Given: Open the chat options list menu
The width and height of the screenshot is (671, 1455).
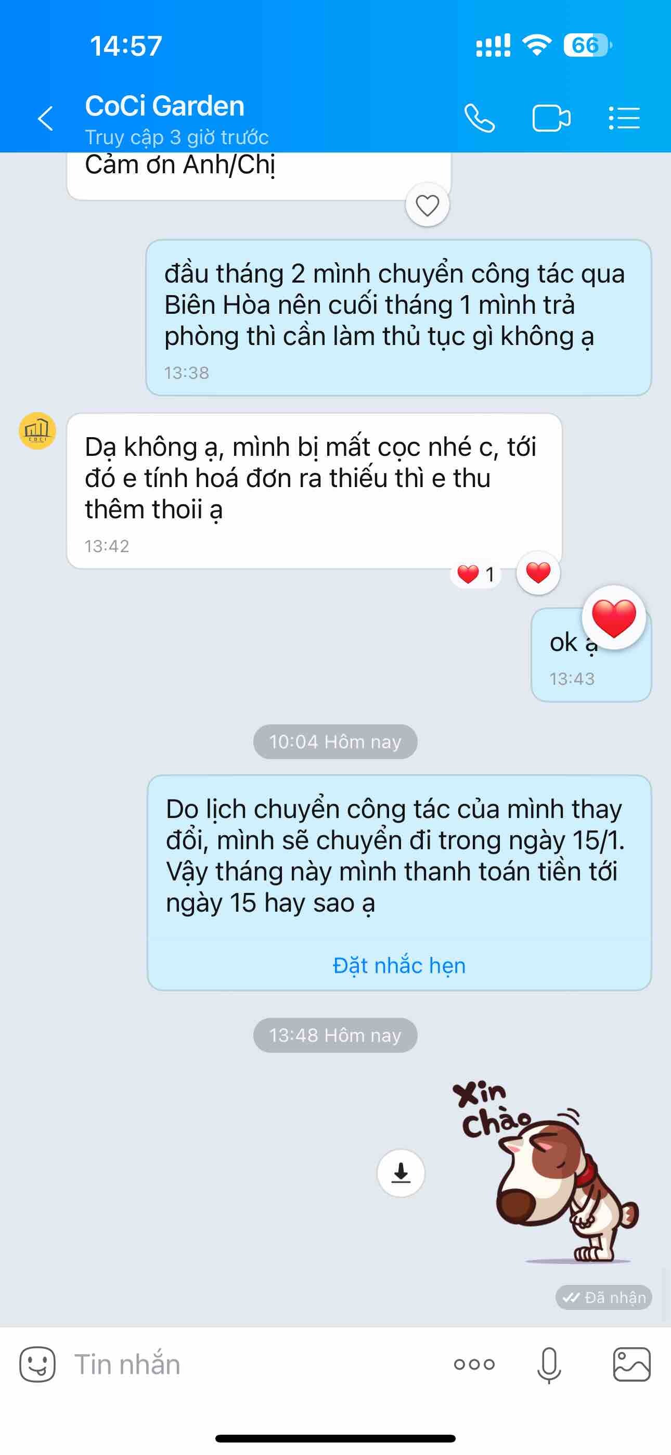Looking at the screenshot, I should tap(624, 119).
